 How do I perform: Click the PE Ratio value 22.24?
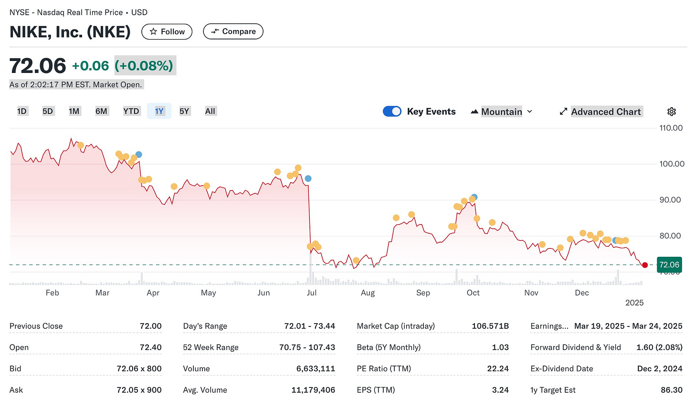click(498, 368)
